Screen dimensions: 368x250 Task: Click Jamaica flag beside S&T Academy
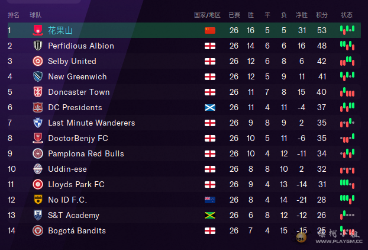pyautogui.click(x=210, y=215)
